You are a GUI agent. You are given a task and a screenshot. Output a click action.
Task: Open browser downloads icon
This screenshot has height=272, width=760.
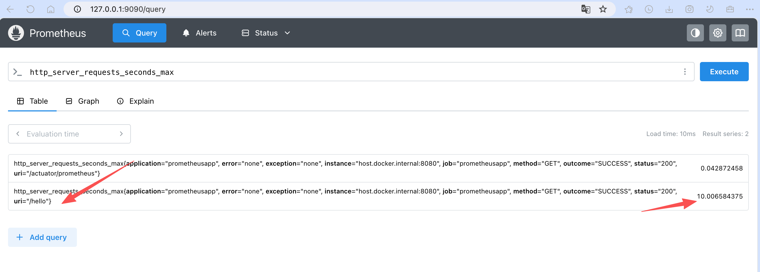(x=669, y=9)
